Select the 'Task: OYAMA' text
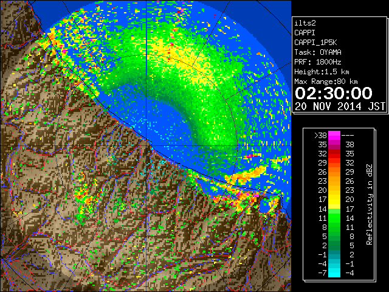This screenshot has width=389, height=292. pyautogui.click(x=318, y=52)
